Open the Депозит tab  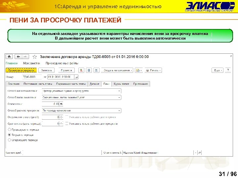point(95,84)
